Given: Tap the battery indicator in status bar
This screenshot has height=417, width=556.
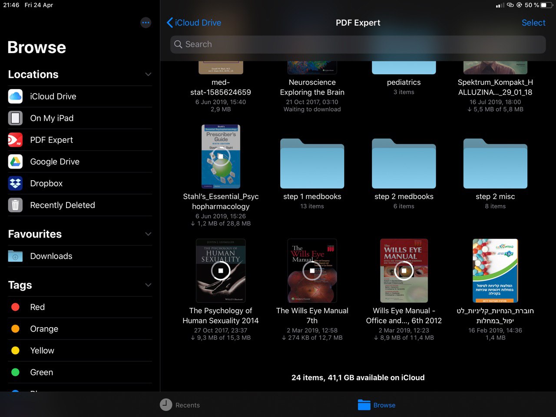Looking at the screenshot, I should pyautogui.click(x=546, y=5).
